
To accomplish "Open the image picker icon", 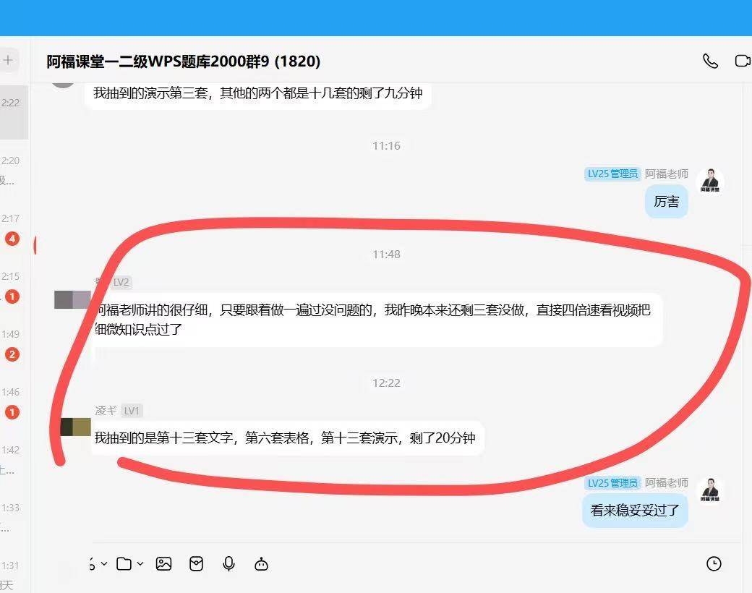I will [x=163, y=564].
